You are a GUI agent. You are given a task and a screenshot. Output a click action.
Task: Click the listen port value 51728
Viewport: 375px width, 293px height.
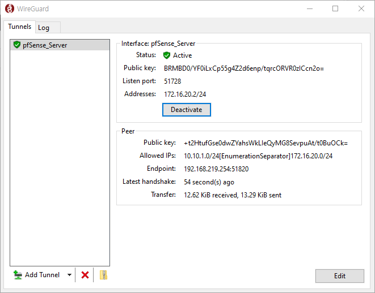click(x=172, y=81)
